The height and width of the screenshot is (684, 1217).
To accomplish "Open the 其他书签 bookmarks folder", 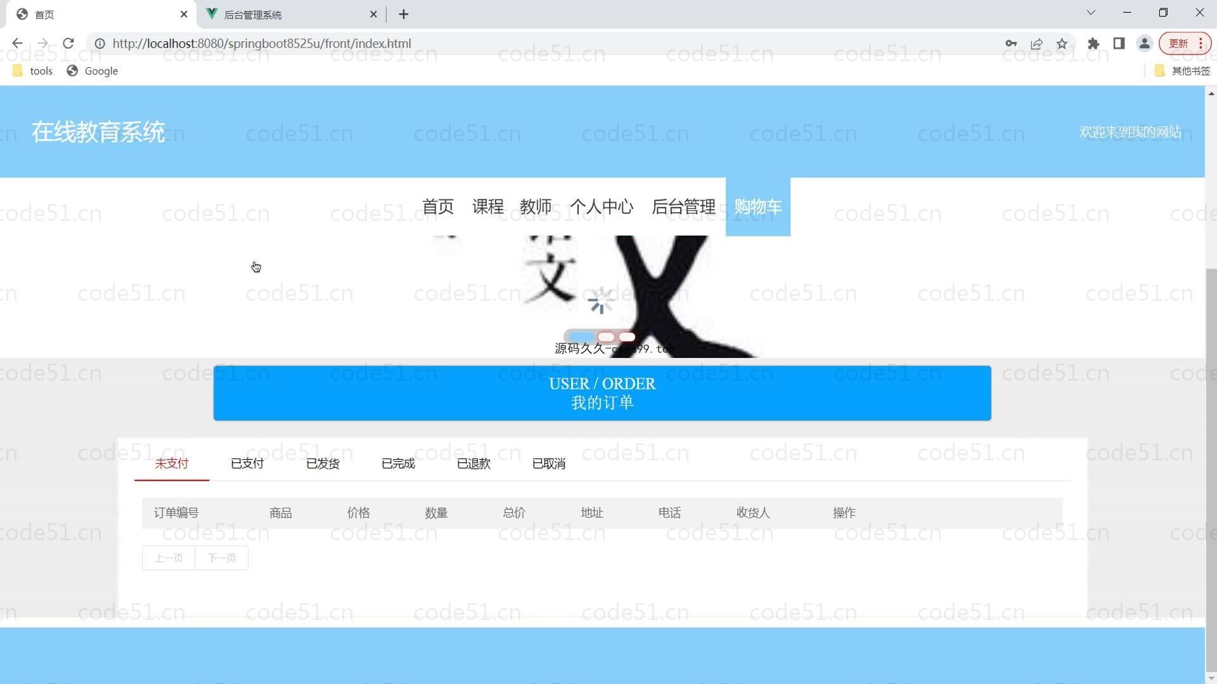I will pos(1183,71).
